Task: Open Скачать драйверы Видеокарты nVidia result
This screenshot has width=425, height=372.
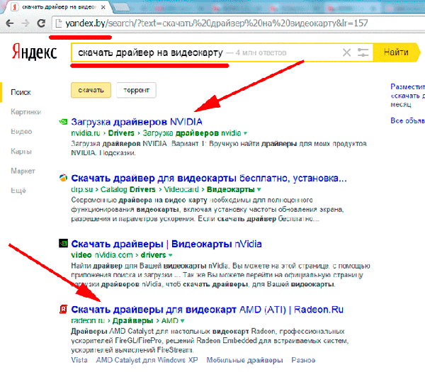Action: (166, 244)
